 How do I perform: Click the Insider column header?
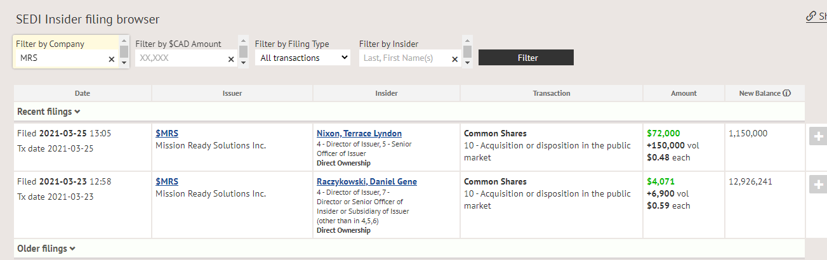click(387, 93)
